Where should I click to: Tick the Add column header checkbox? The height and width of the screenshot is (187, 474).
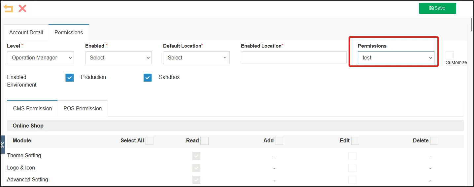(279, 141)
